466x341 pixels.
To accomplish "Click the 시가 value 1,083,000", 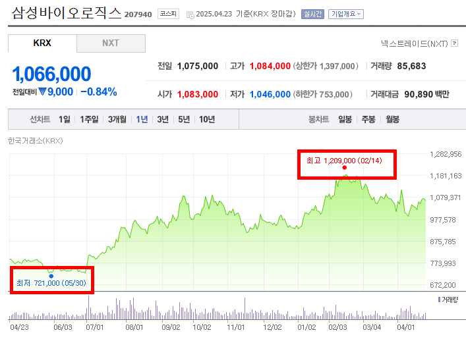I will tap(198, 94).
